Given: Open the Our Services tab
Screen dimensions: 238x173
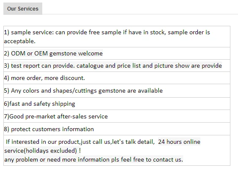Looking at the screenshot, I should click(23, 8).
